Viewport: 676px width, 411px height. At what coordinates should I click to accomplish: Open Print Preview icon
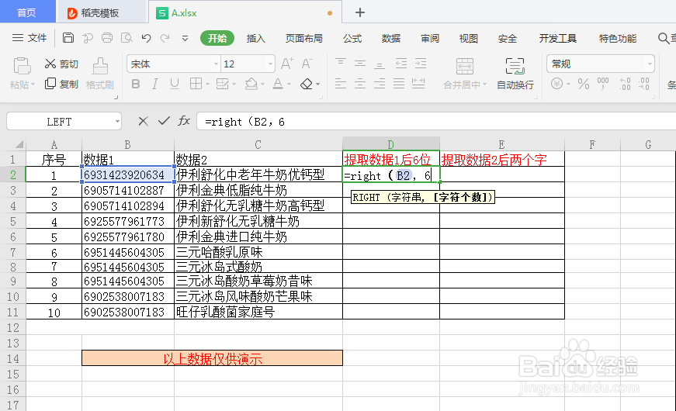127,38
